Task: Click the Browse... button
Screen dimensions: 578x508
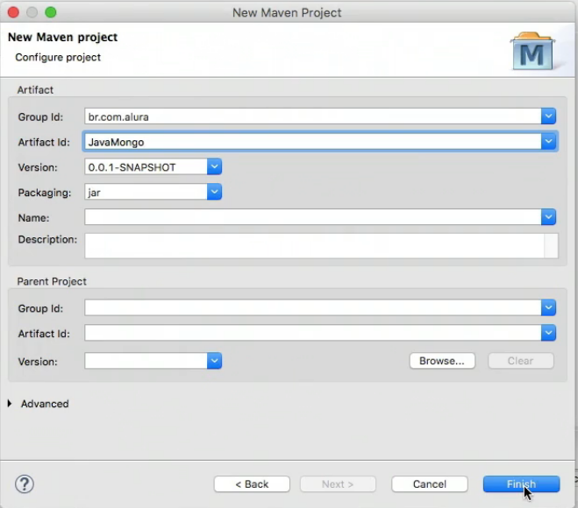Action: click(442, 361)
